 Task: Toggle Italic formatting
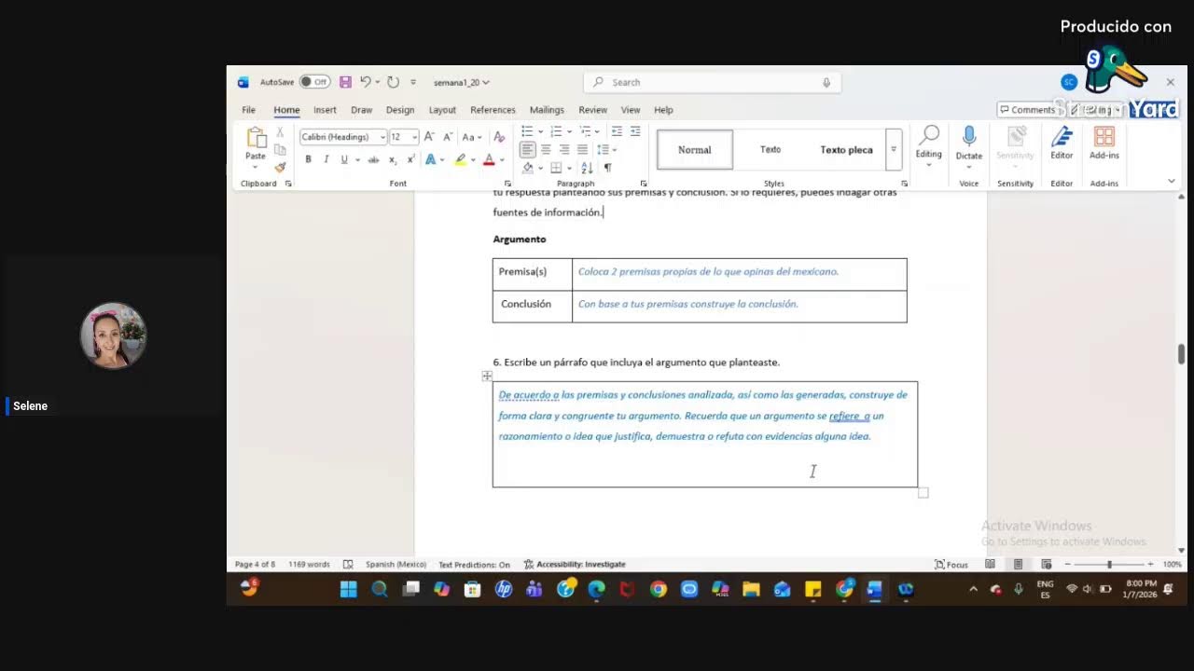[326, 160]
